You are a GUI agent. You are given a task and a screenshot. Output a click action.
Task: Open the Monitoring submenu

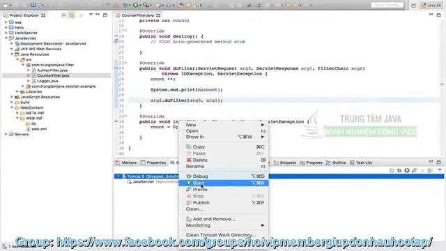[224, 225]
